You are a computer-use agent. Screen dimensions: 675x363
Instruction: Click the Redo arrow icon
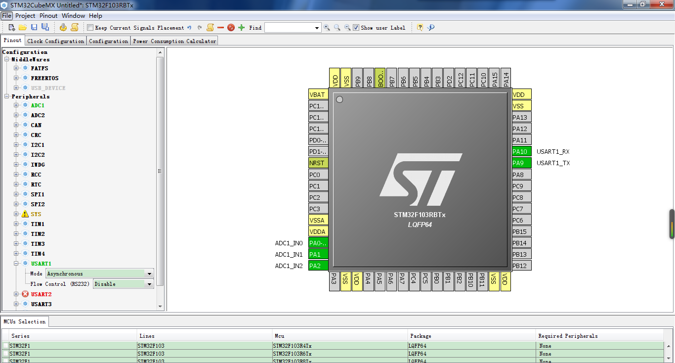[200, 28]
